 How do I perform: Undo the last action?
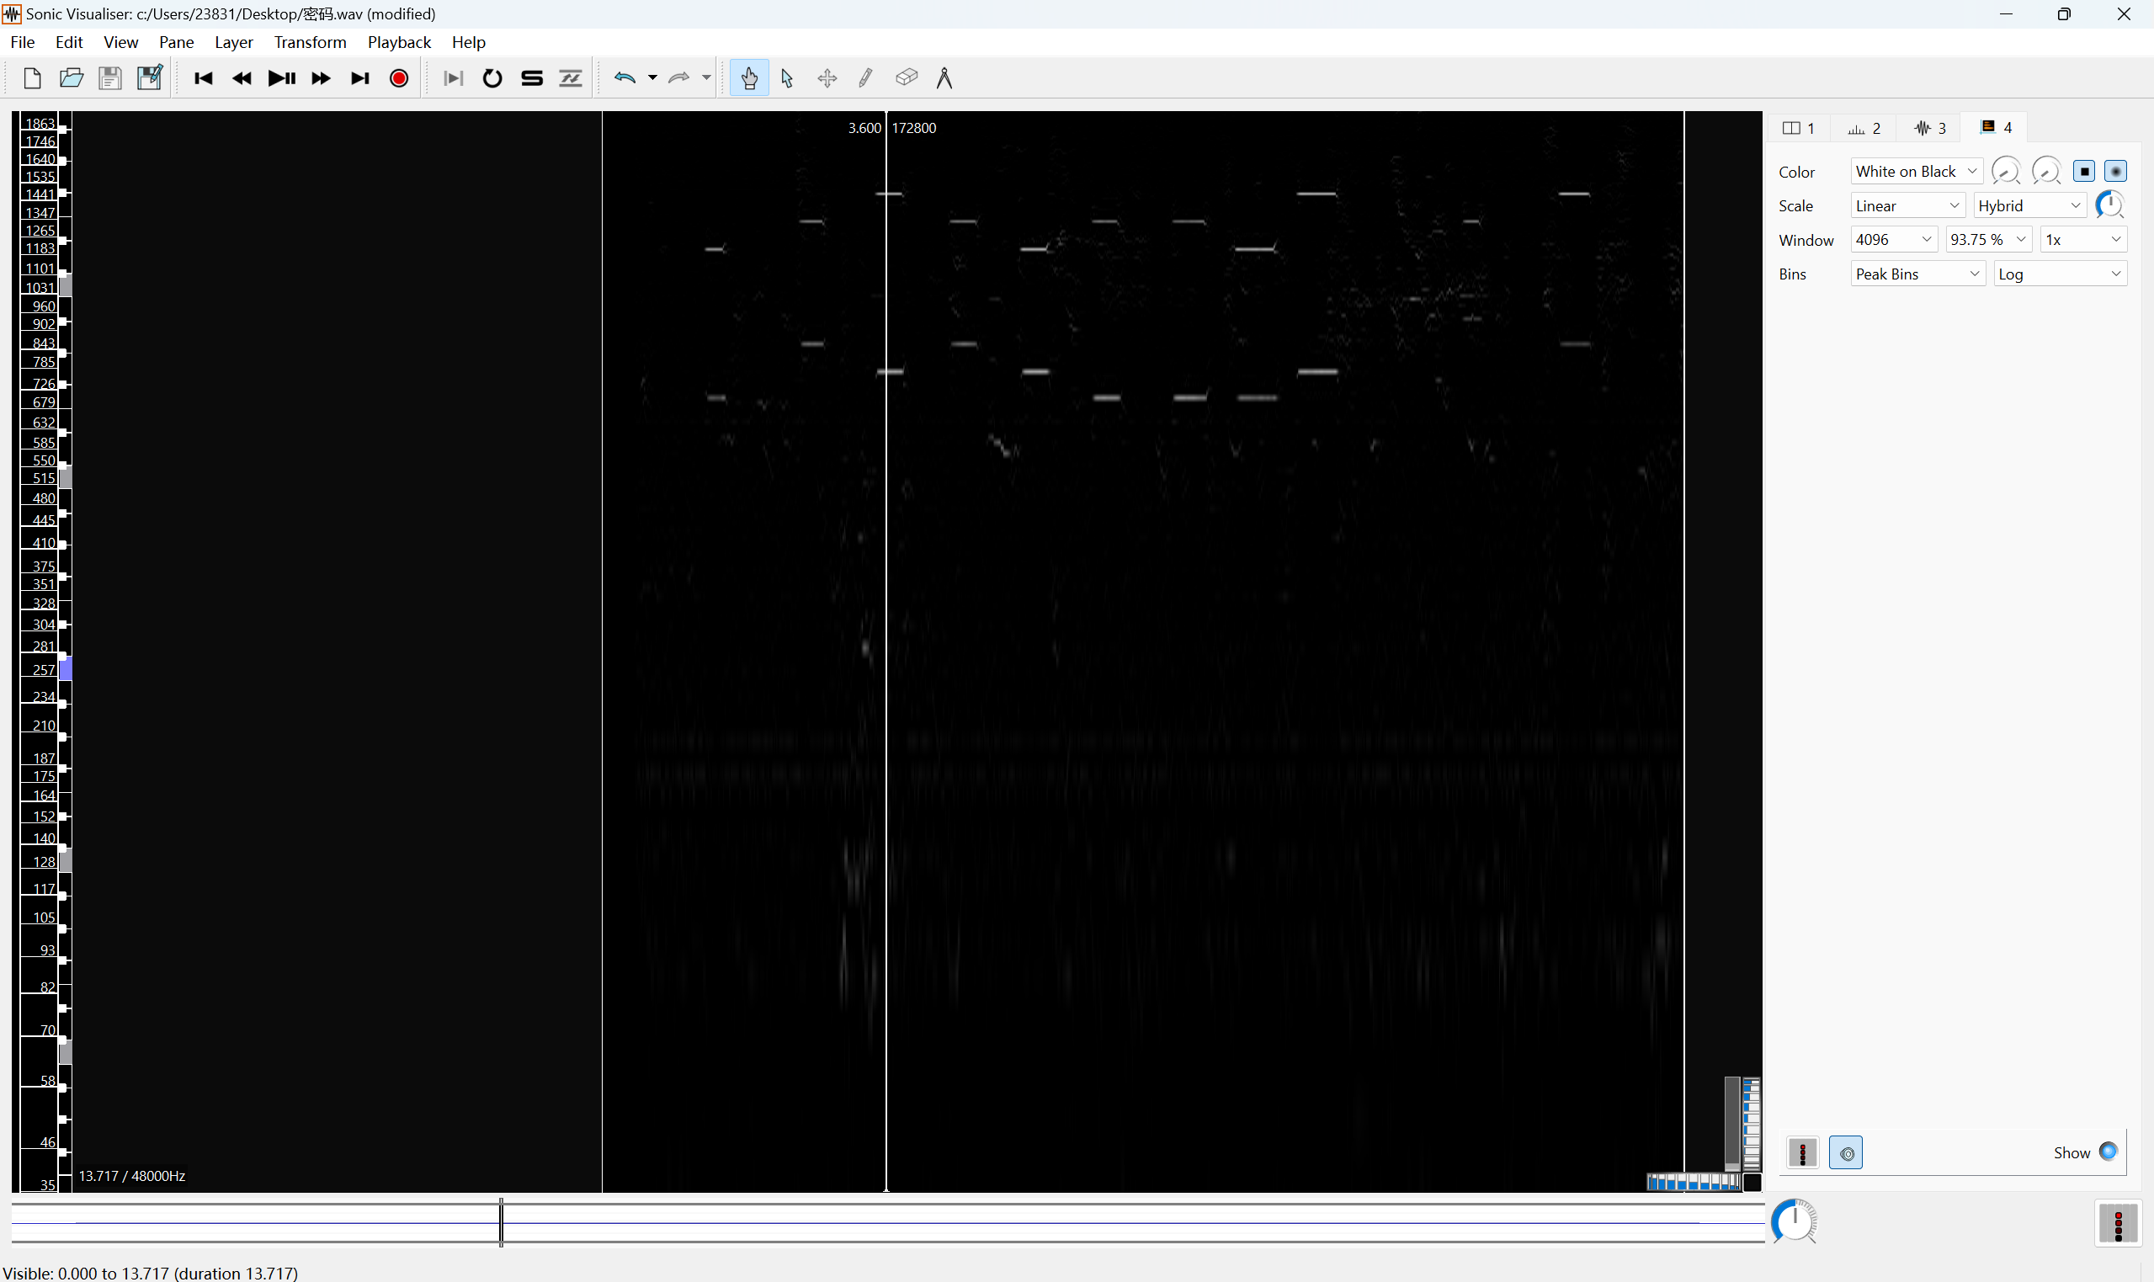(625, 78)
